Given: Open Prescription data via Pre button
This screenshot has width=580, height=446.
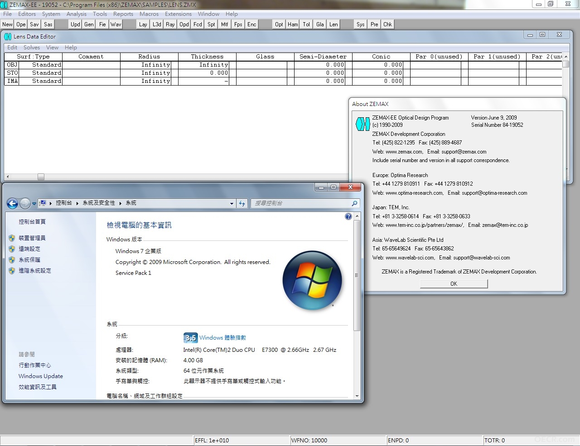Looking at the screenshot, I should click(374, 24).
